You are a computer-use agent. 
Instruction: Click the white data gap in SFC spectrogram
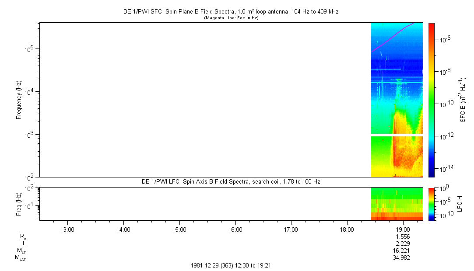pos(397,135)
